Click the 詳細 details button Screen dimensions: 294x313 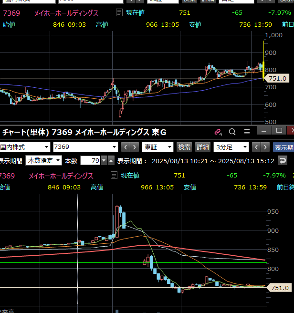(202, 147)
